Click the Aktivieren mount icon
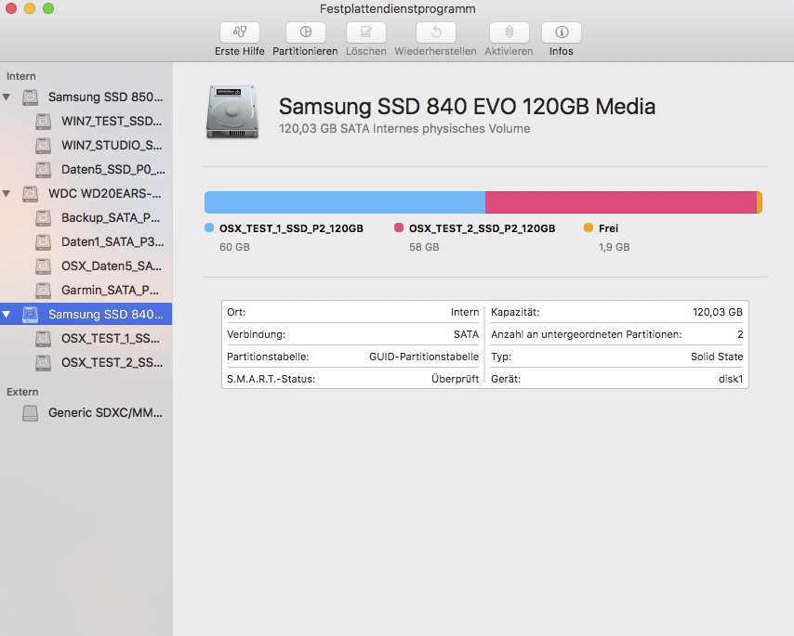Viewport: 794px width, 636px height. [509, 32]
